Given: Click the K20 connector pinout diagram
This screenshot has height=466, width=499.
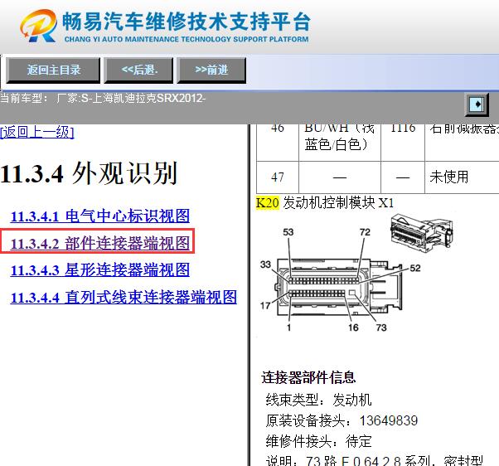Looking at the screenshot, I should pos(339,279).
